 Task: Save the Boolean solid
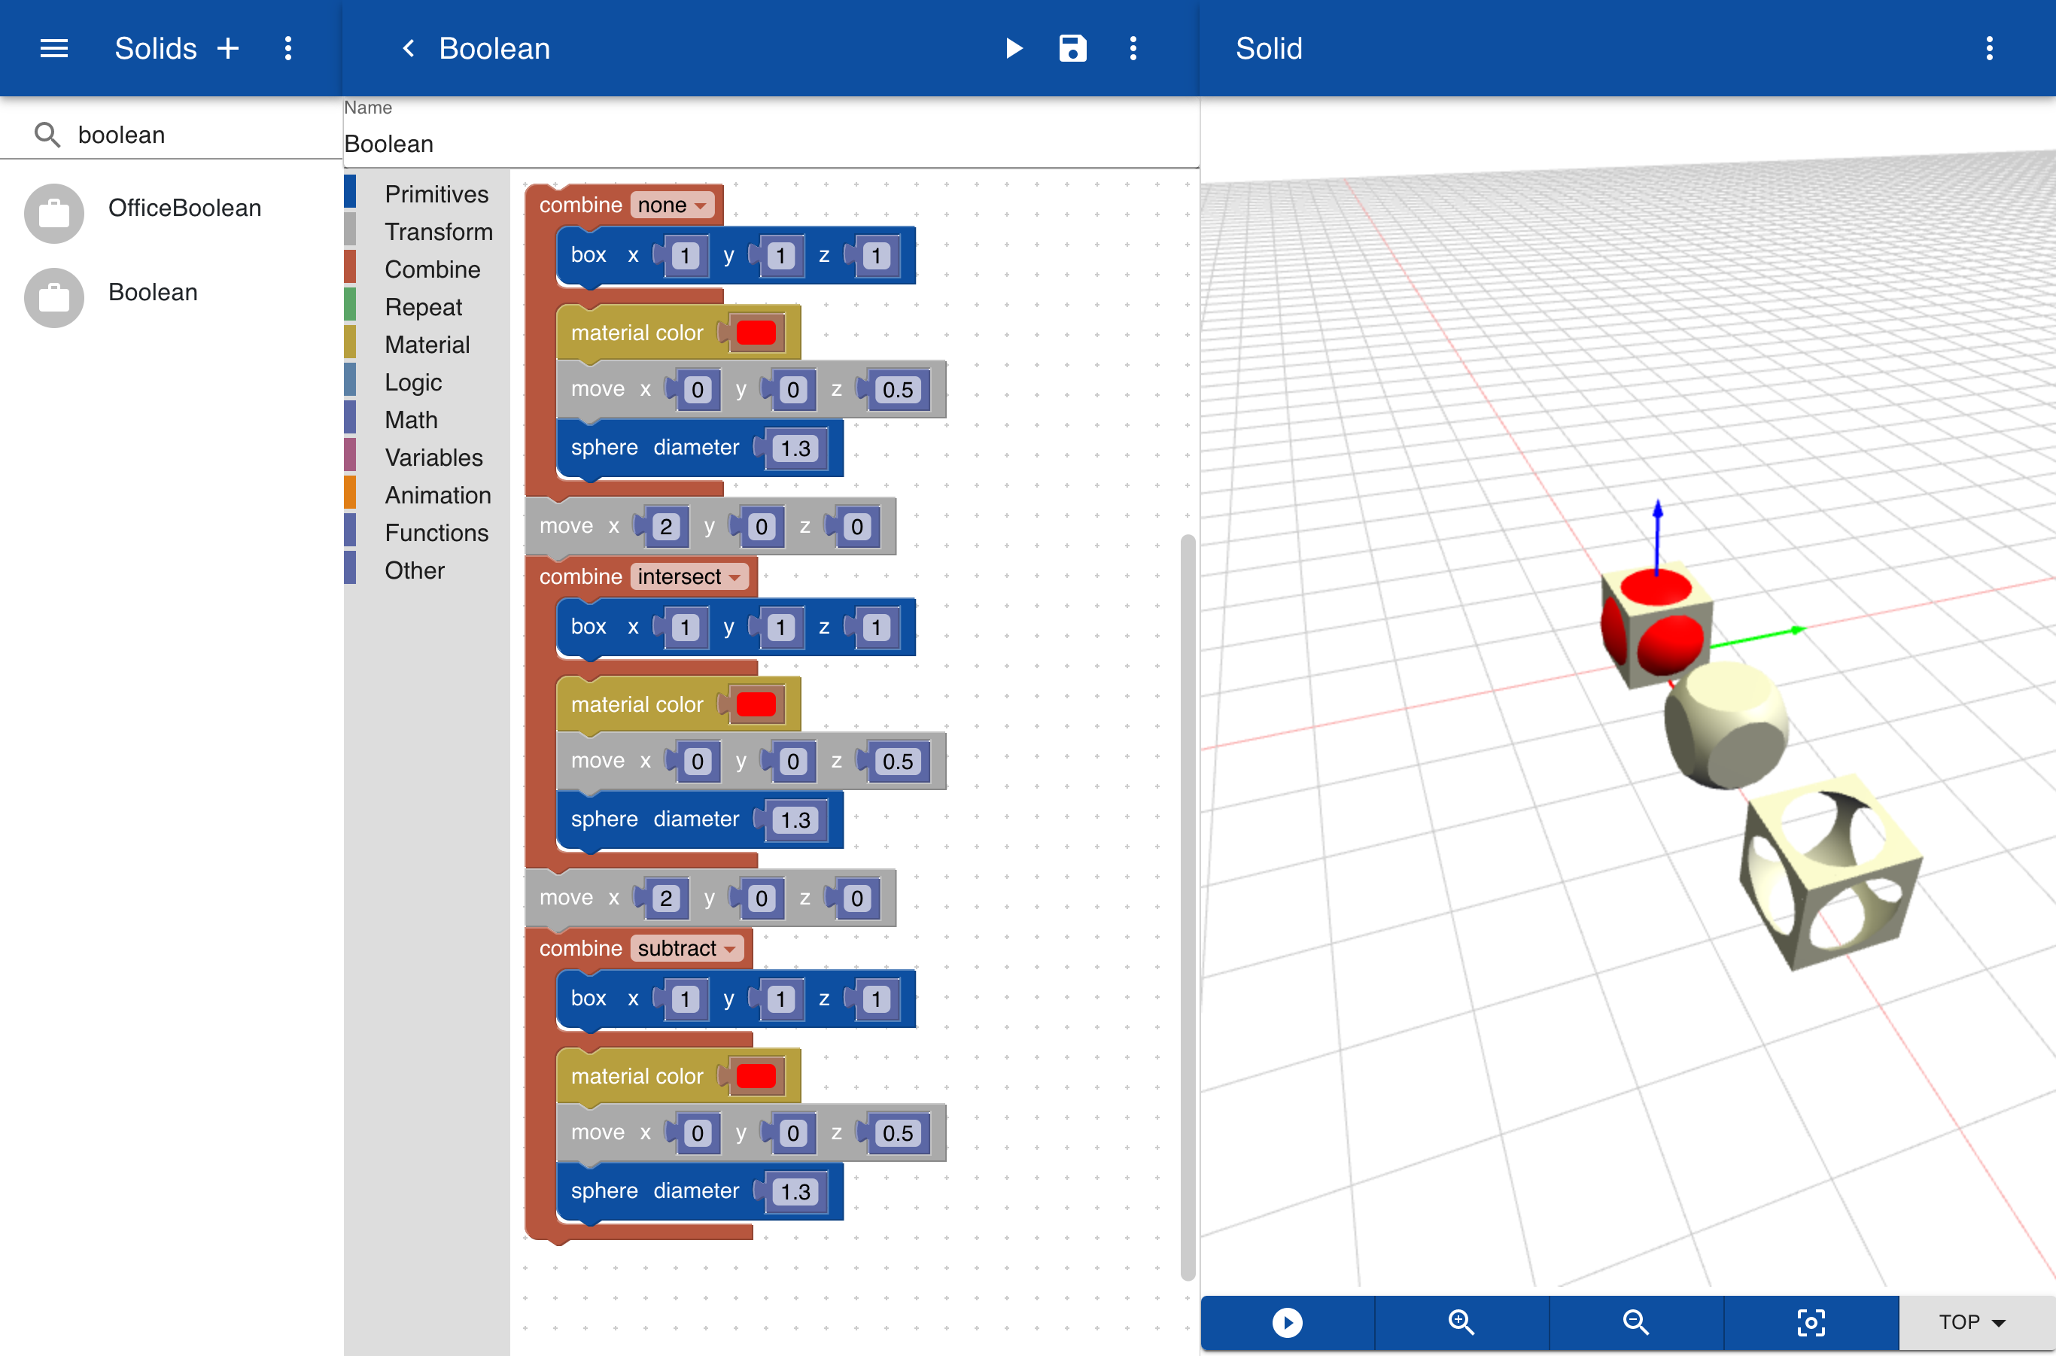coord(1072,48)
